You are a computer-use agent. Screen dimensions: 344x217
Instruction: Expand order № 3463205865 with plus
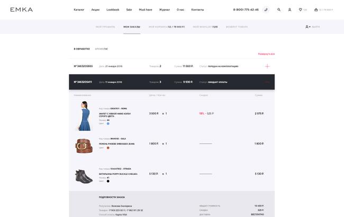[267, 66]
